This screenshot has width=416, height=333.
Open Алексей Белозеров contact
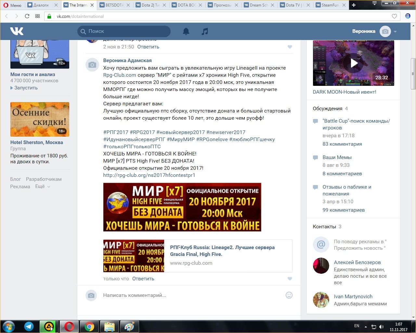coord(357,262)
